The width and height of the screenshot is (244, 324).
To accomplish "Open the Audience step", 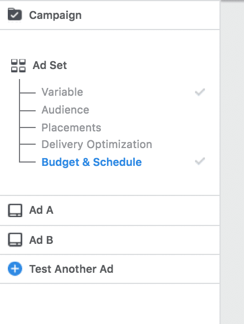I will pos(65,110).
